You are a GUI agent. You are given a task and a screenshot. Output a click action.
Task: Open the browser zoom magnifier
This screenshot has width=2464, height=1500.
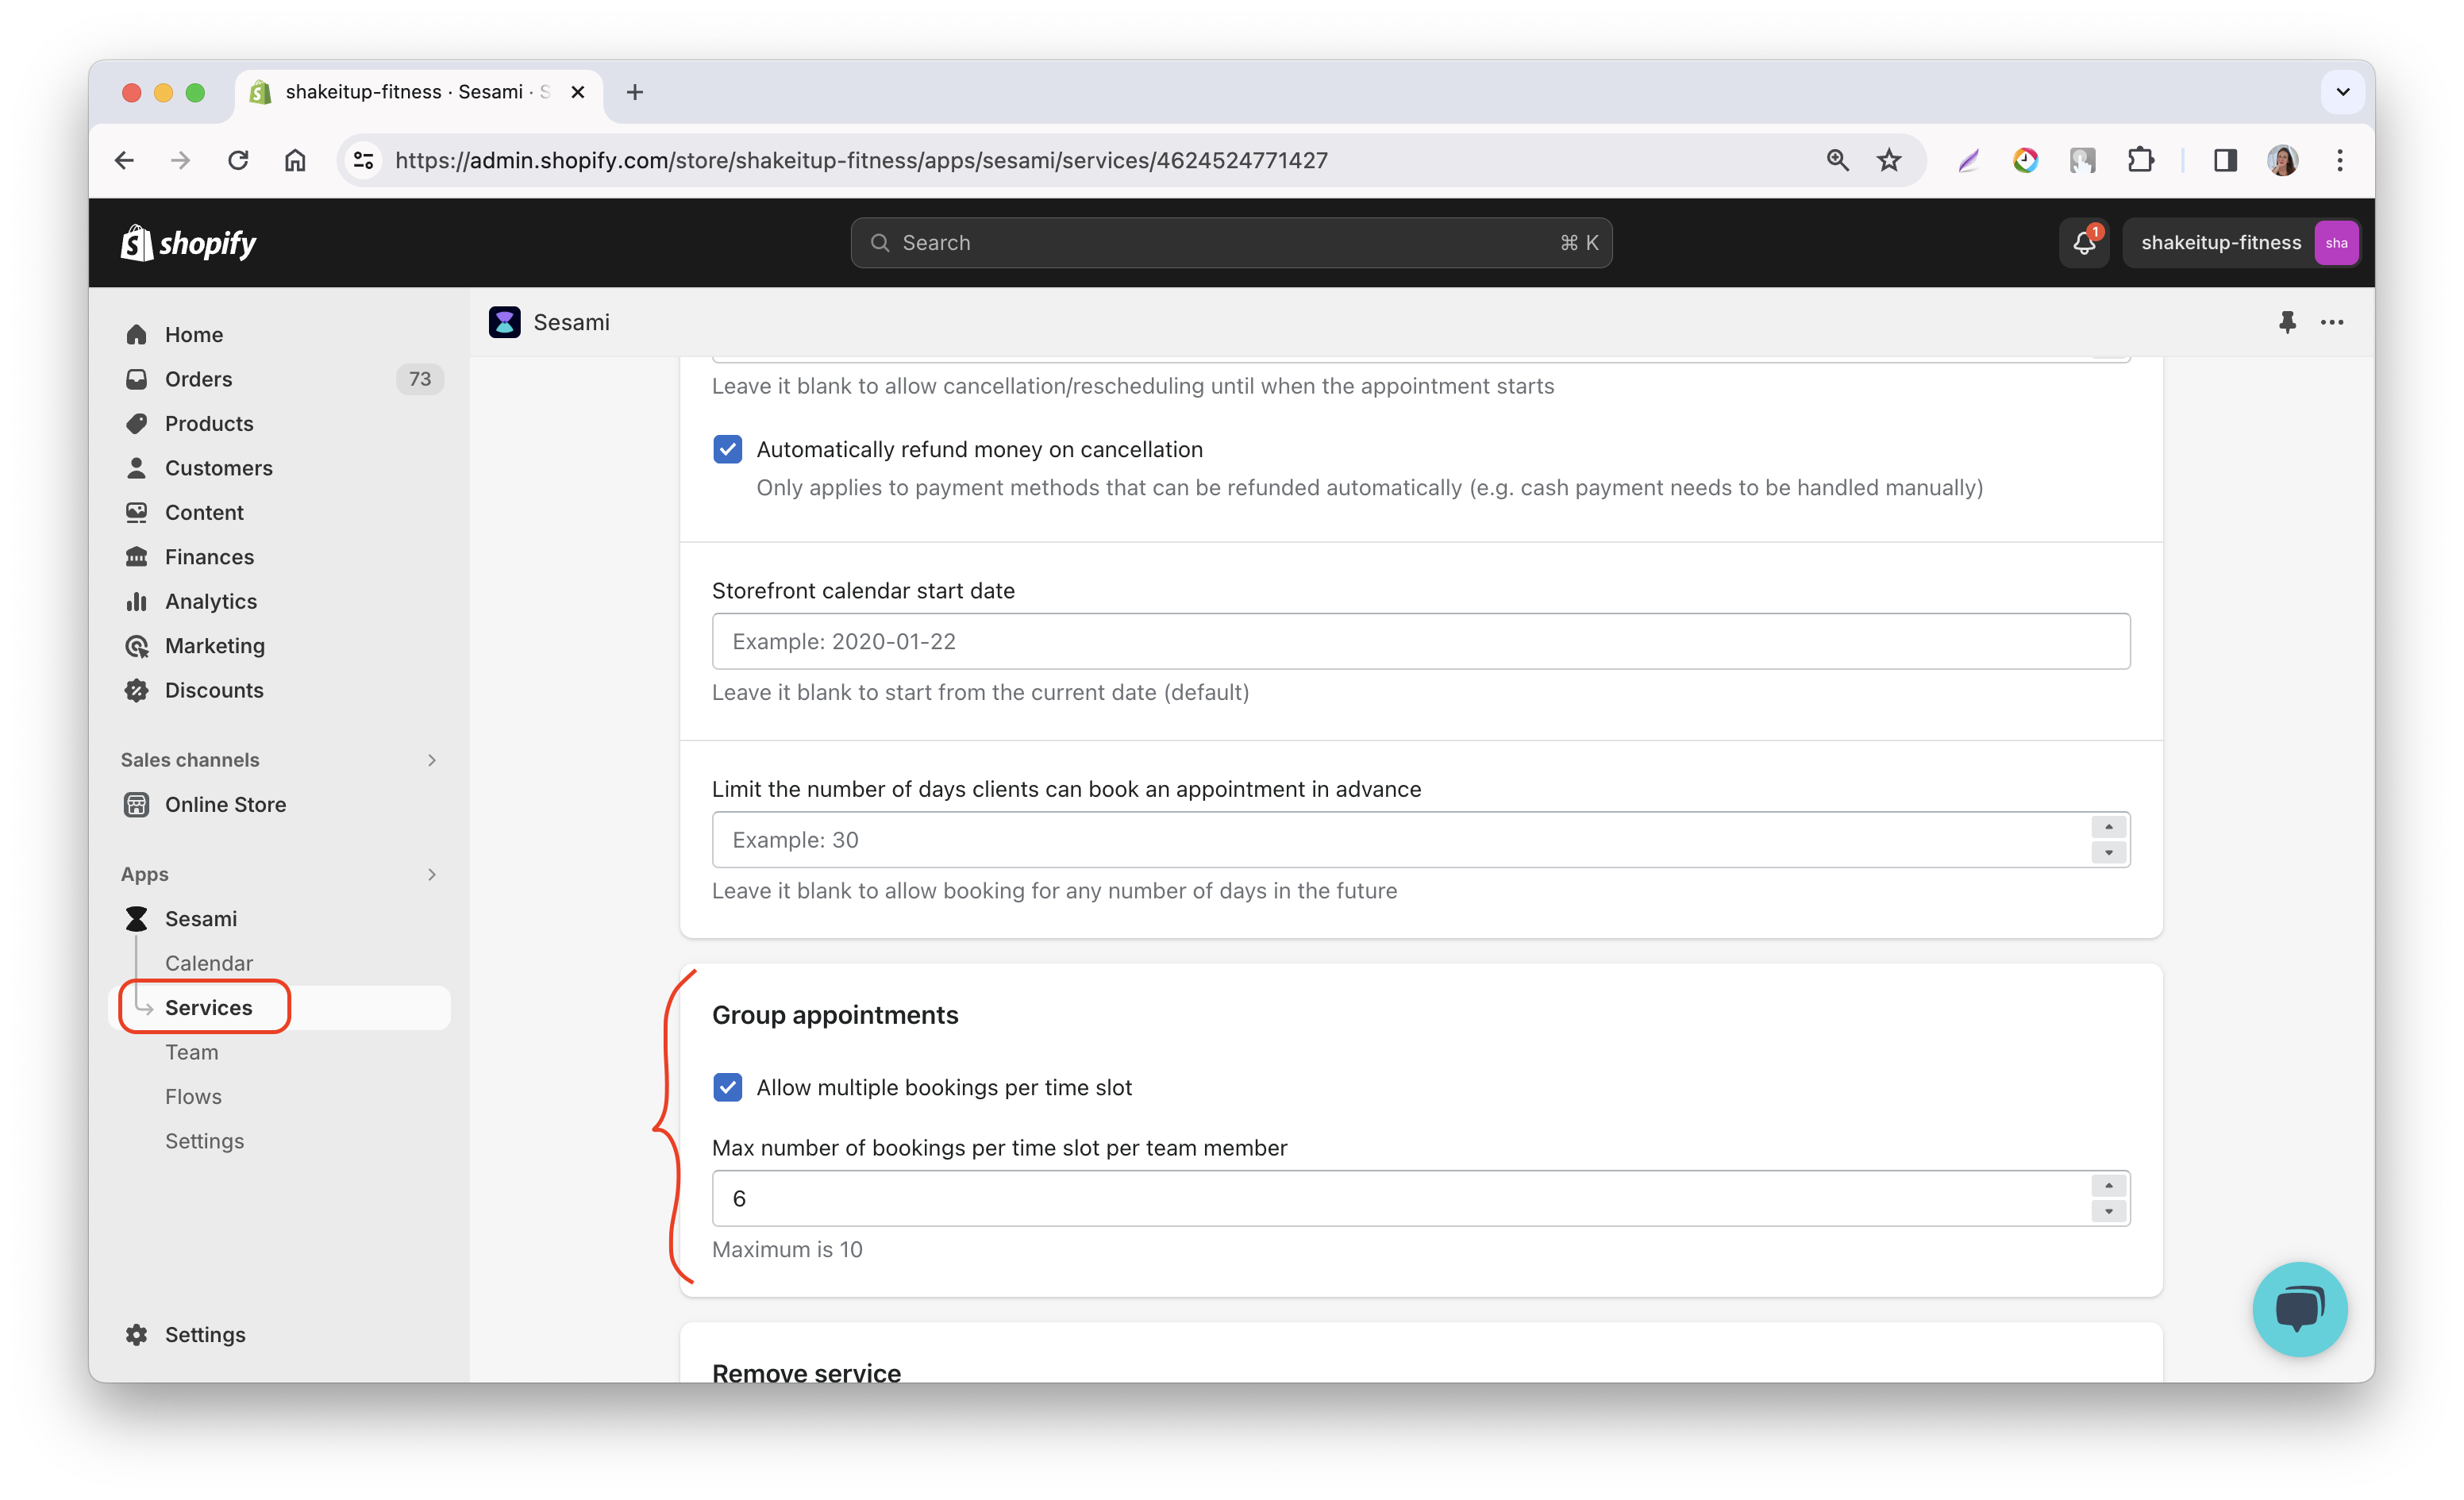(x=1837, y=160)
